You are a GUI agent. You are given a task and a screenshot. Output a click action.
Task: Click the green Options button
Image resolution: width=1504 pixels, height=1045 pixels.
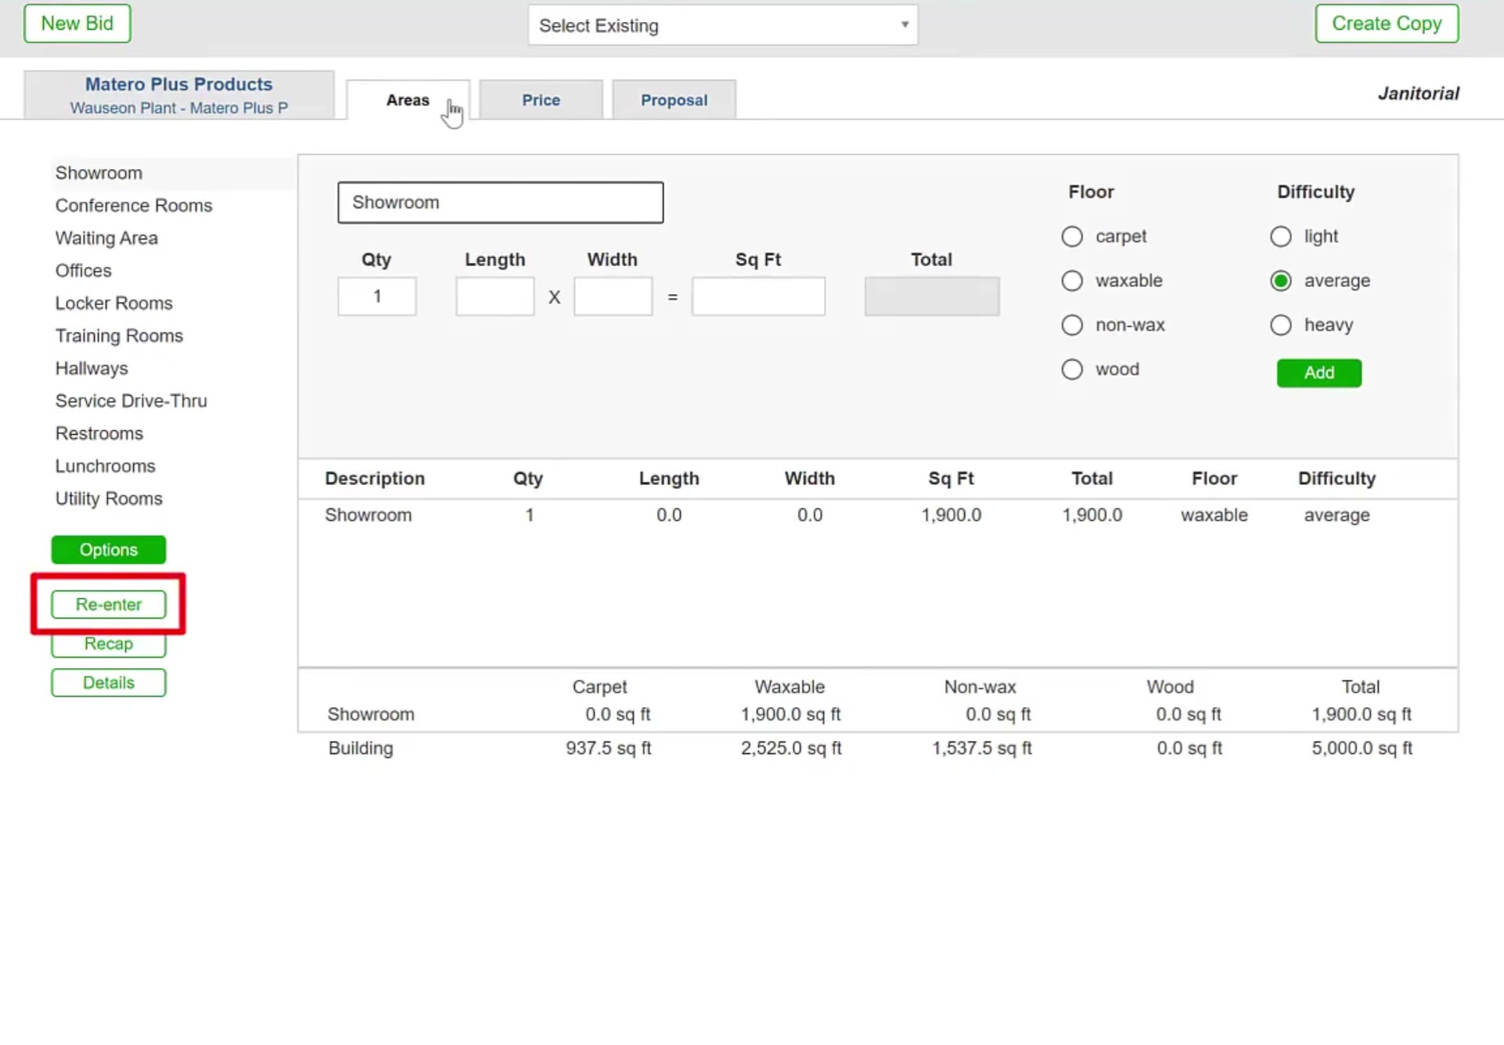click(x=109, y=550)
